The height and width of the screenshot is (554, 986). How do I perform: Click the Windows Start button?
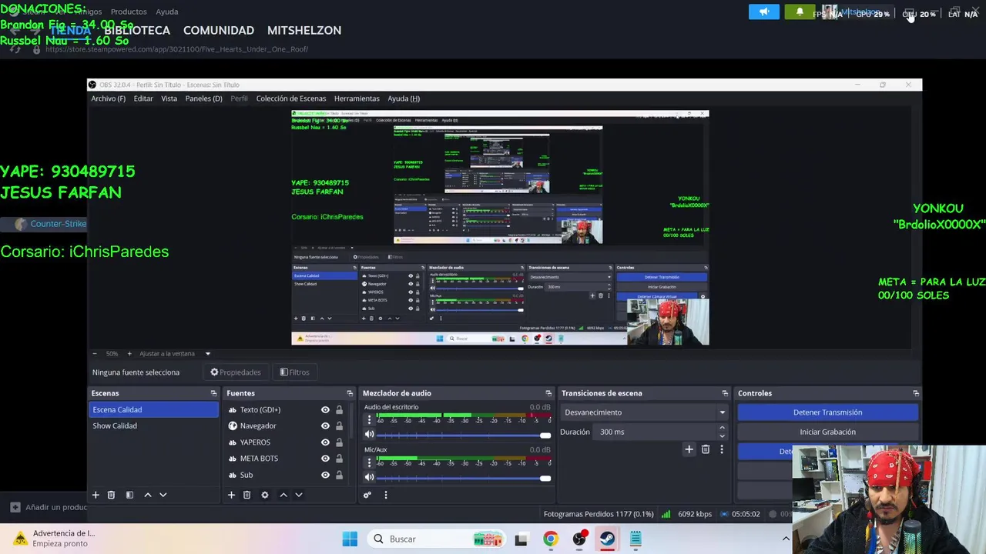[x=350, y=539]
